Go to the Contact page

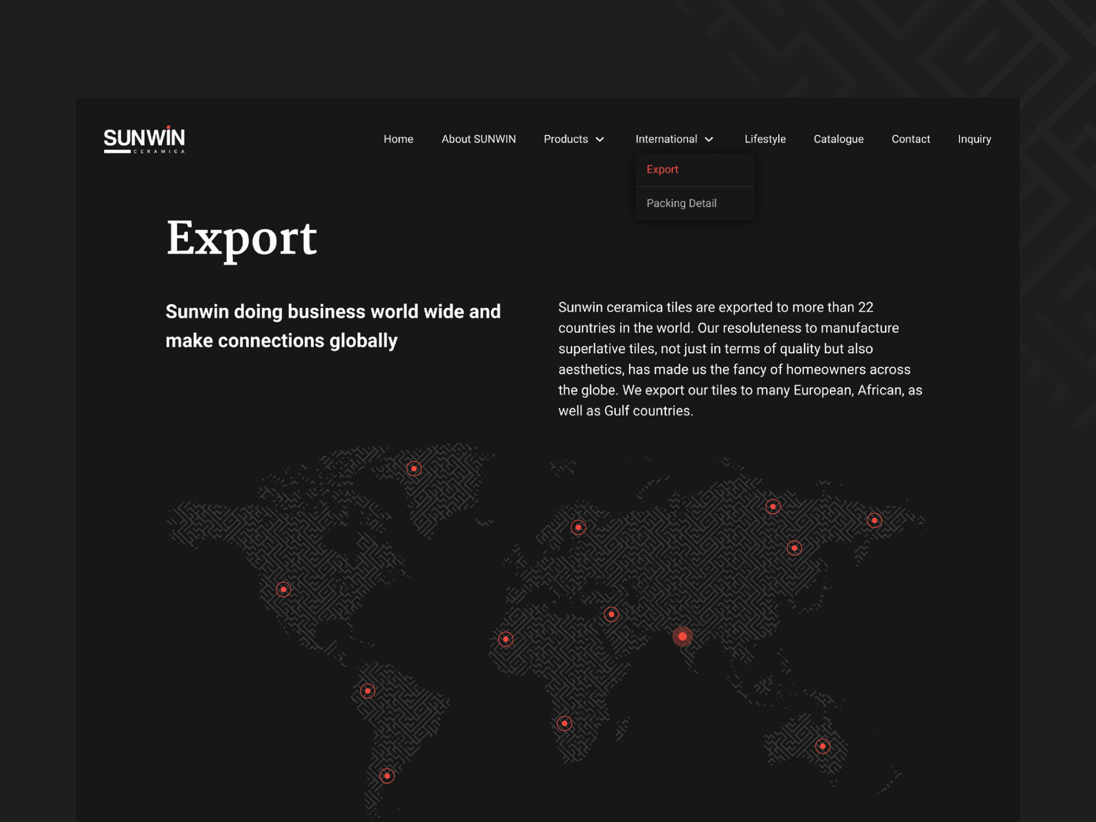(x=911, y=139)
